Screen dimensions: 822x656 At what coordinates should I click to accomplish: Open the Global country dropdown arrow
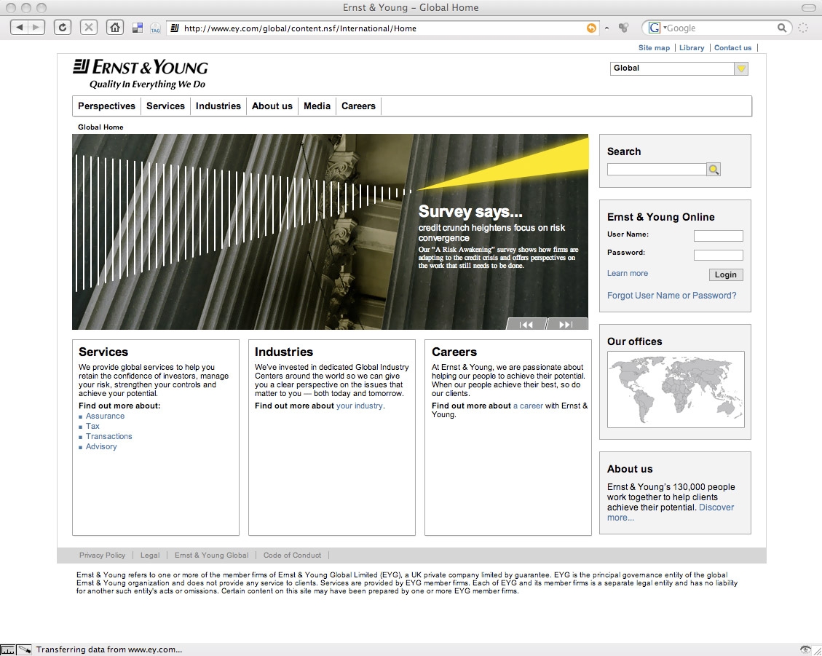pos(740,68)
